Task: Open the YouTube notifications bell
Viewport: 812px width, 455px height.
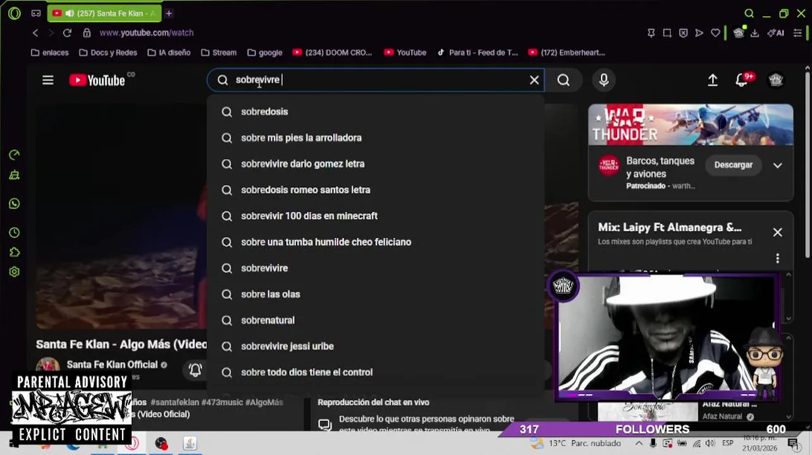Action: pos(742,80)
